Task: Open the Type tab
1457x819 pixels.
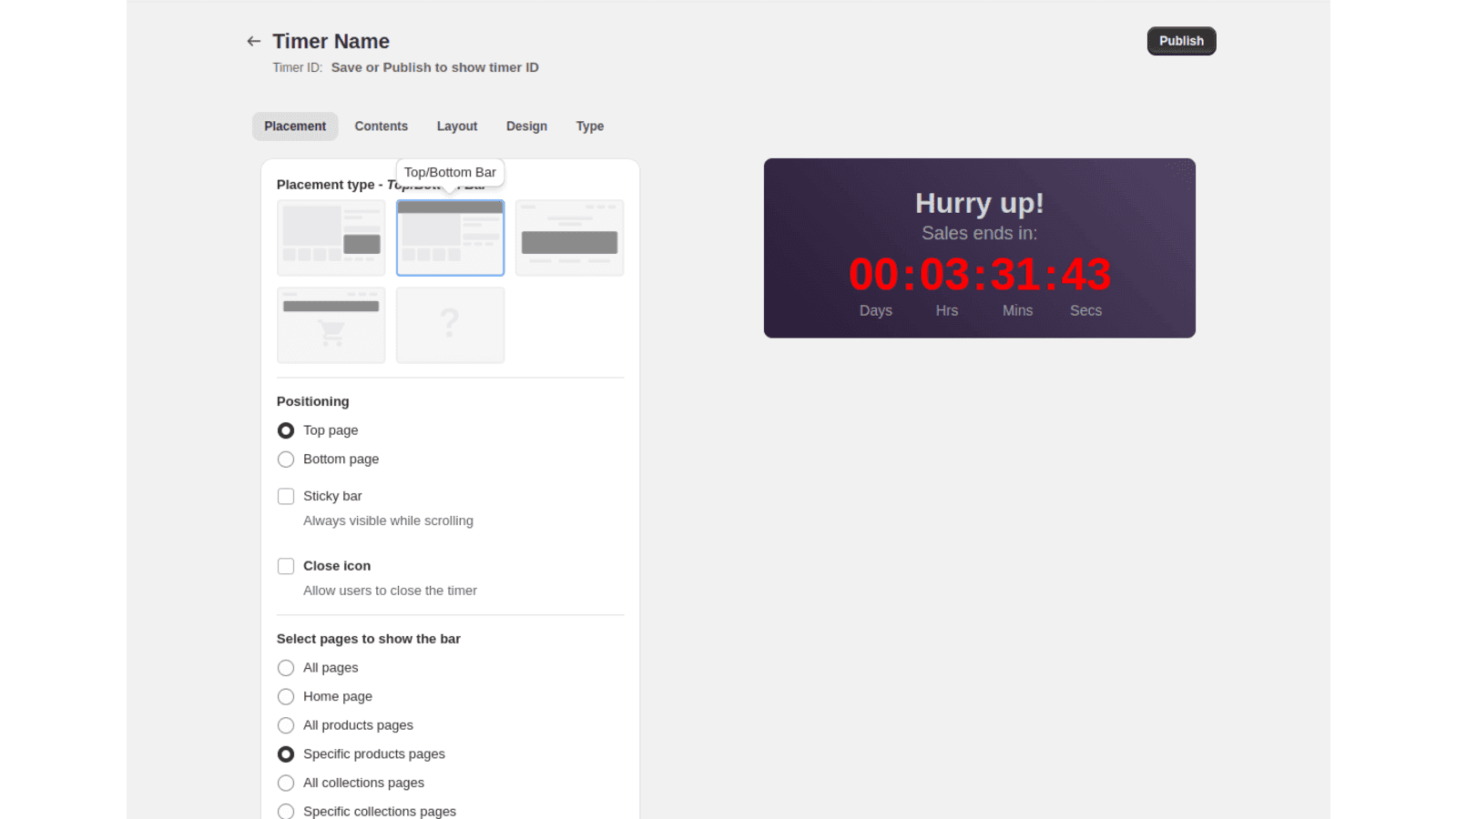Action: point(589,126)
